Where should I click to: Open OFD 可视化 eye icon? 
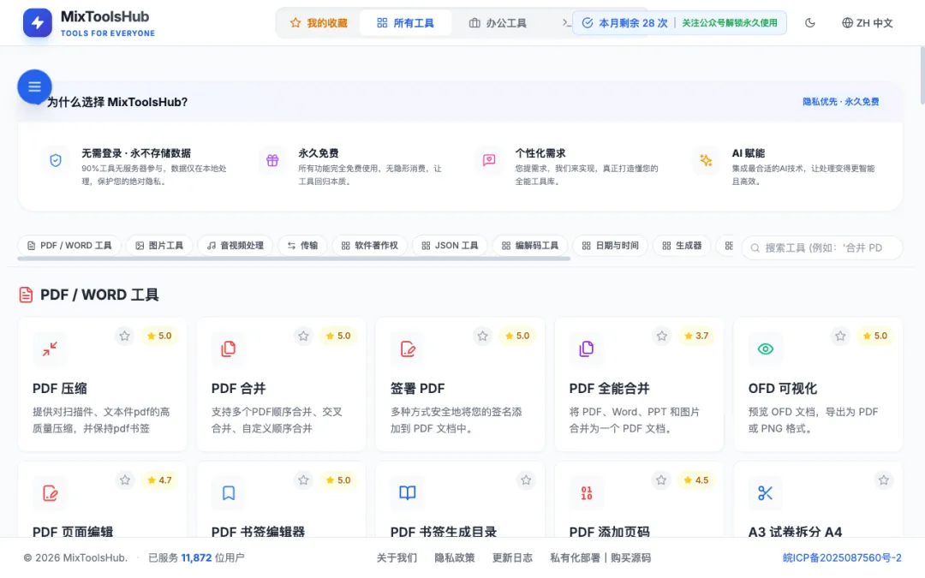(x=765, y=349)
